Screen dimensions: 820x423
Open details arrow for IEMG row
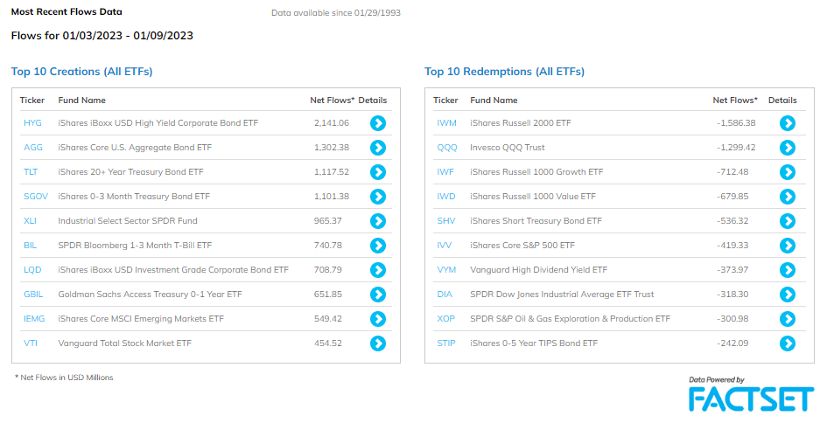coord(378,318)
